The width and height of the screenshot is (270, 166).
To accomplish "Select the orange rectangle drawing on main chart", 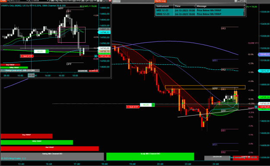I will (x=205, y=87).
